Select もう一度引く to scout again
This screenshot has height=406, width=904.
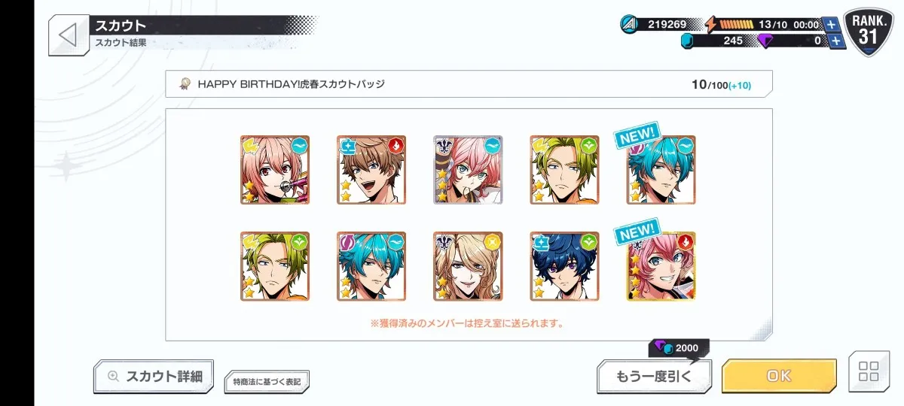pyautogui.click(x=654, y=376)
